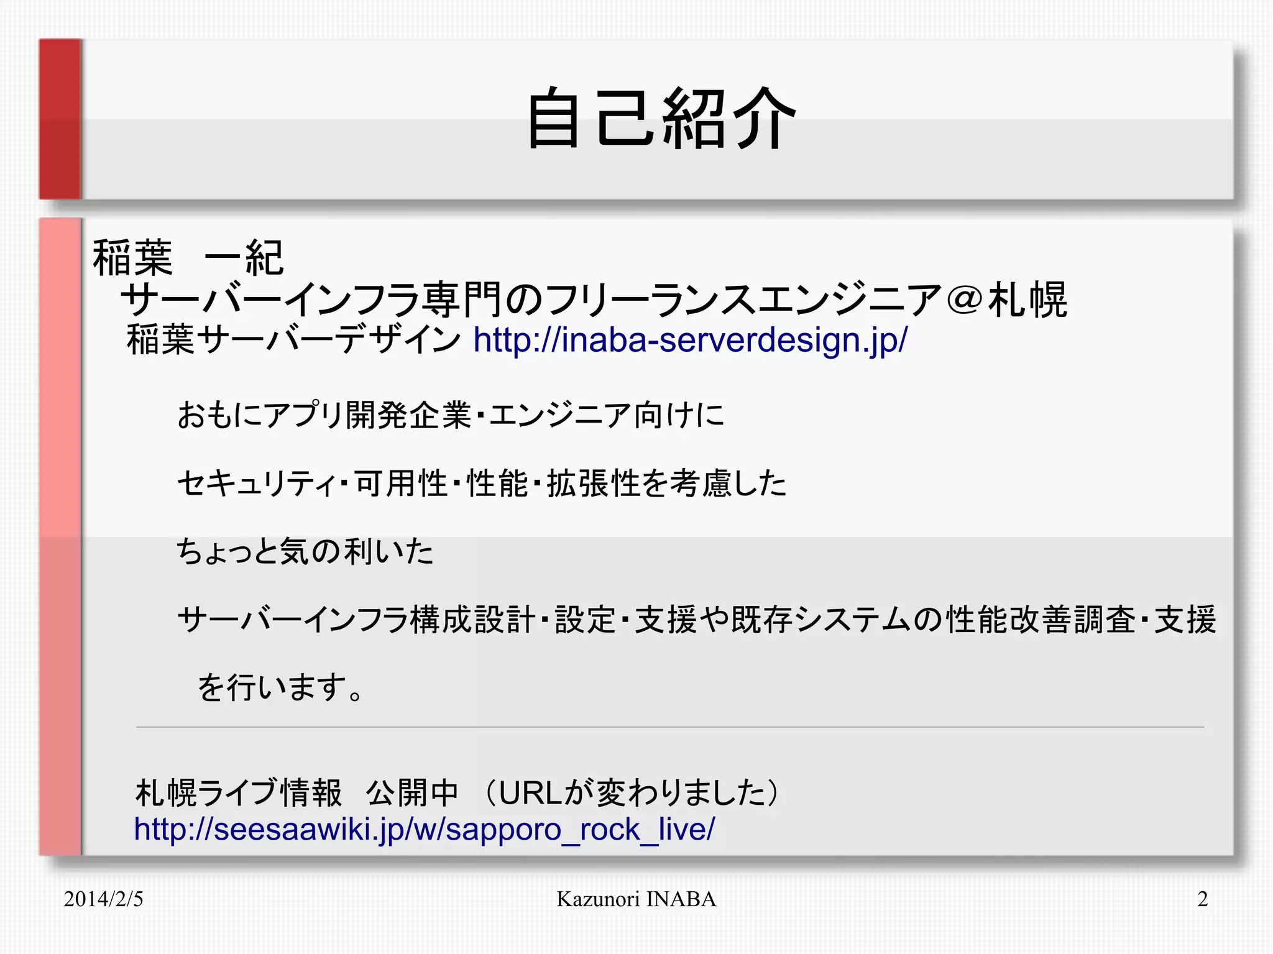1273x954 pixels.
Task: Click text 稲葉サーバーデザイン
Action: pos(293,341)
